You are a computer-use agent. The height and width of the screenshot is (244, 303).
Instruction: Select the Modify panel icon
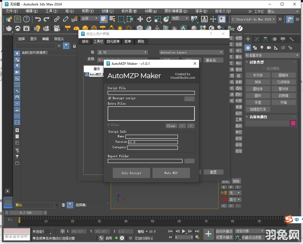(256, 39)
